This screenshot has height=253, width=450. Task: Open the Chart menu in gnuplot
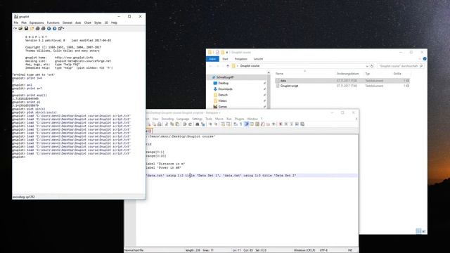click(x=87, y=22)
